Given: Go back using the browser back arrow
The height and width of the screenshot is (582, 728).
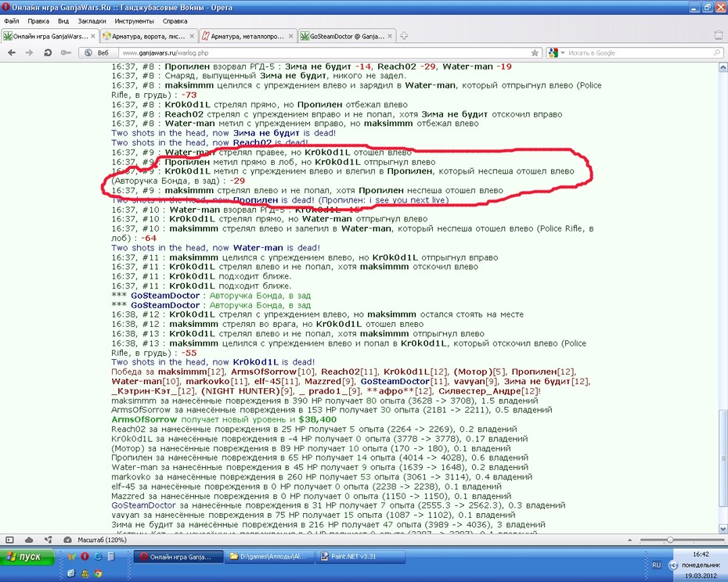Looking at the screenshot, I should point(12,53).
